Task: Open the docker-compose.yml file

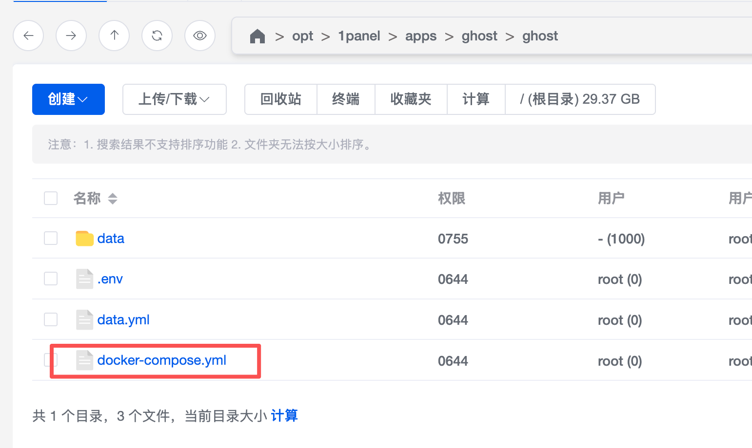Action: coord(161,360)
